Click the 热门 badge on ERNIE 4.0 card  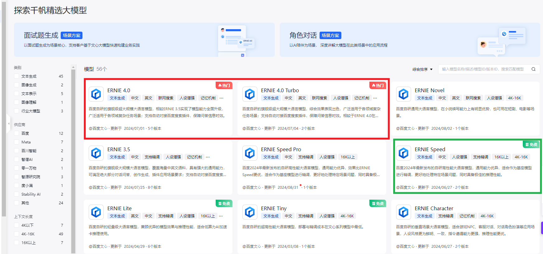[x=224, y=85]
